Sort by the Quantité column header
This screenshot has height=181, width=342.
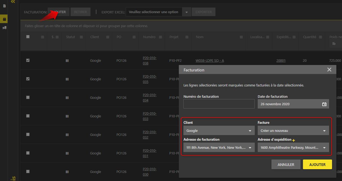coord(309,37)
